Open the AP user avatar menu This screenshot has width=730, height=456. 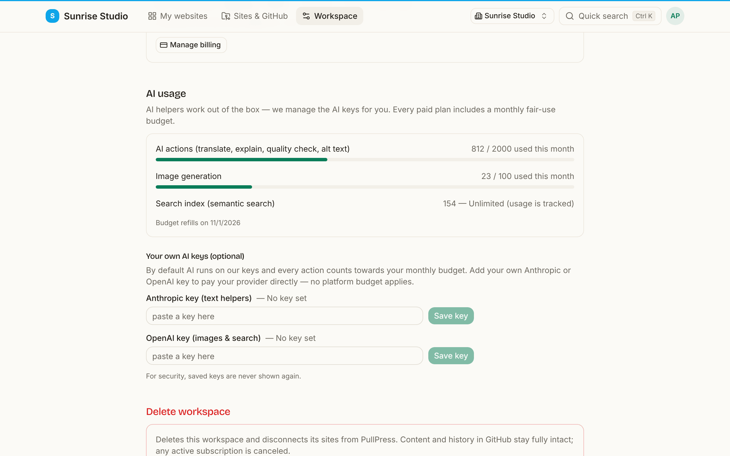675,16
